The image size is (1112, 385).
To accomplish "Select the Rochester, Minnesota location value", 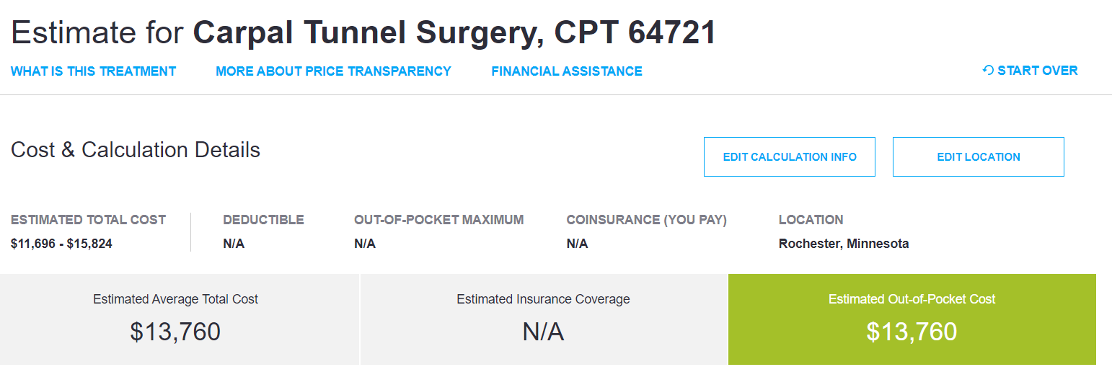I will [x=843, y=244].
